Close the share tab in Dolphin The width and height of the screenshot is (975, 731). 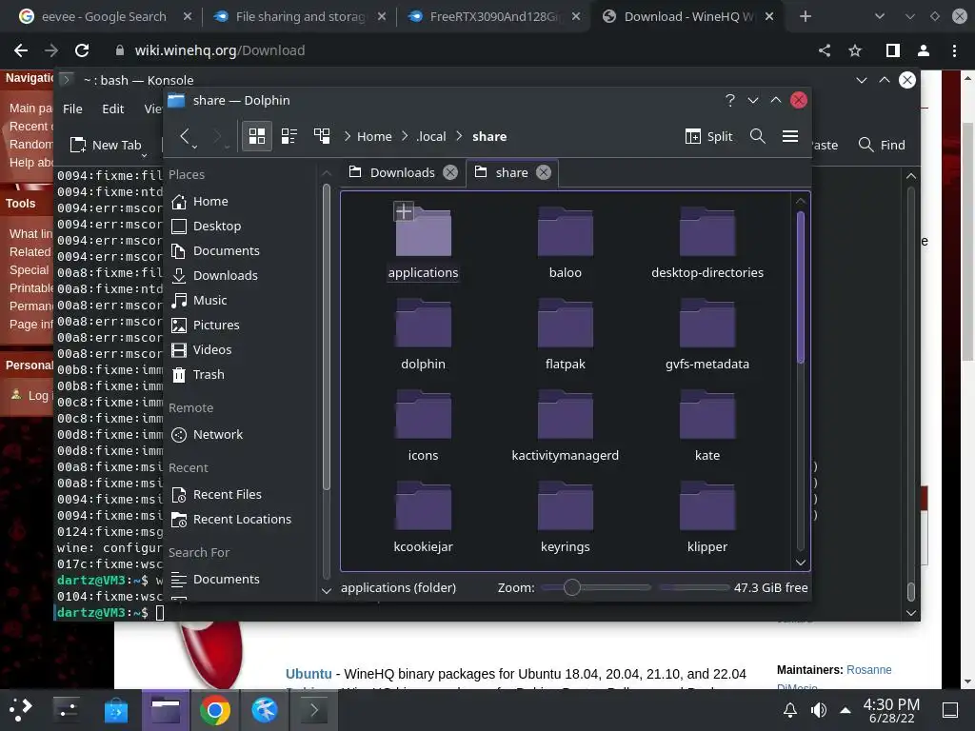point(544,172)
